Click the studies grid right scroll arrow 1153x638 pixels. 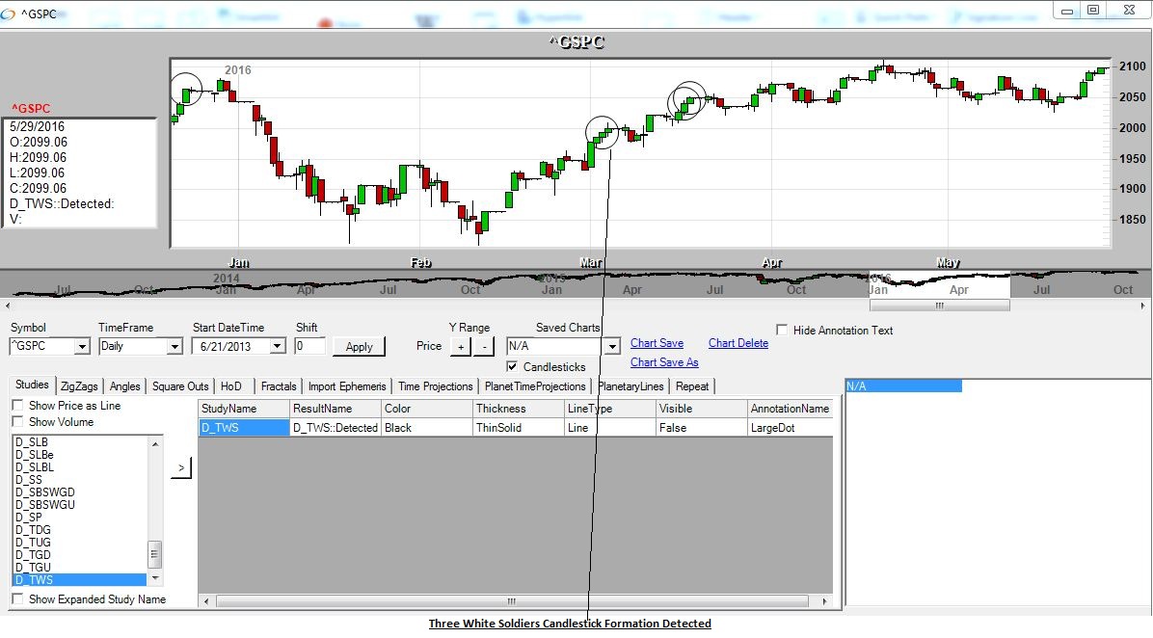pyautogui.click(x=825, y=600)
